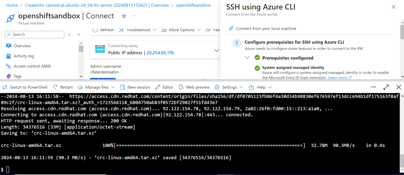Click System assigned managed identity check icon
The height and width of the screenshot is (175, 404).
click(x=257, y=68)
